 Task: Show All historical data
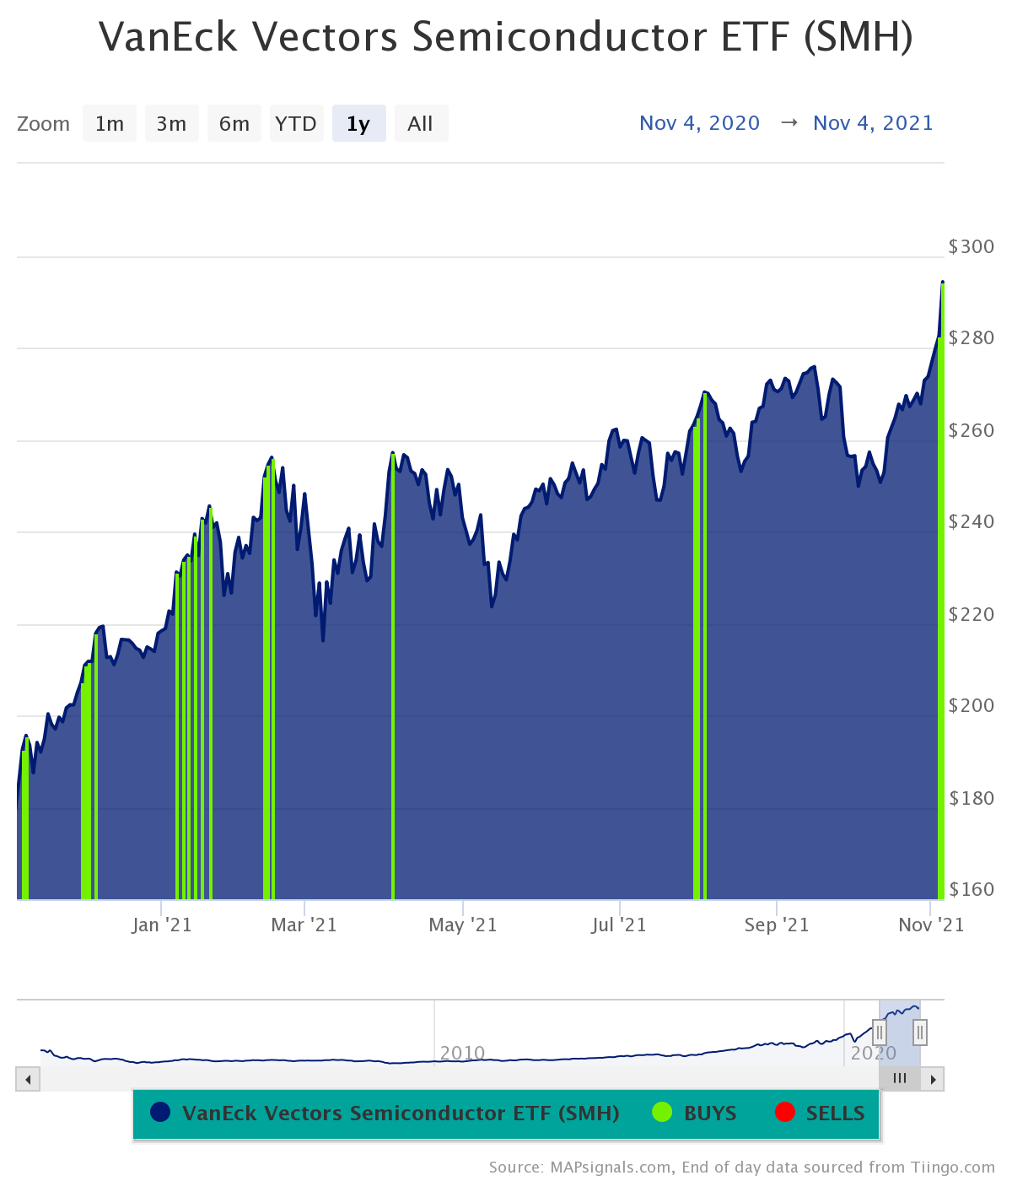click(421, 124)
